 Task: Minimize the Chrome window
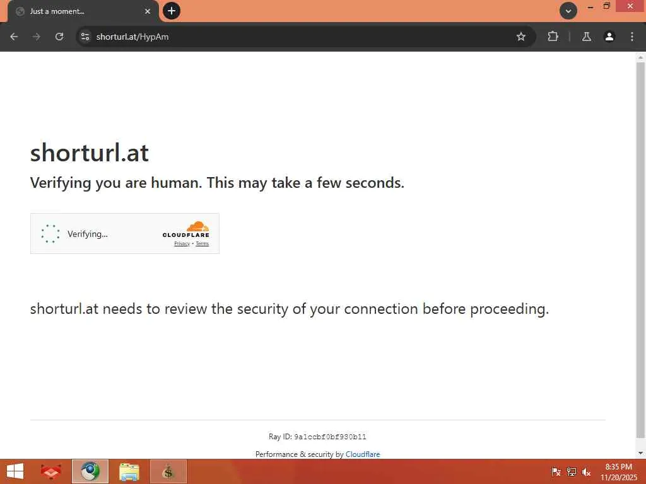coord(590,6)
